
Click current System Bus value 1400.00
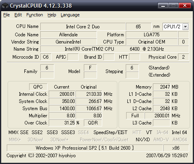tap(62, 109)
